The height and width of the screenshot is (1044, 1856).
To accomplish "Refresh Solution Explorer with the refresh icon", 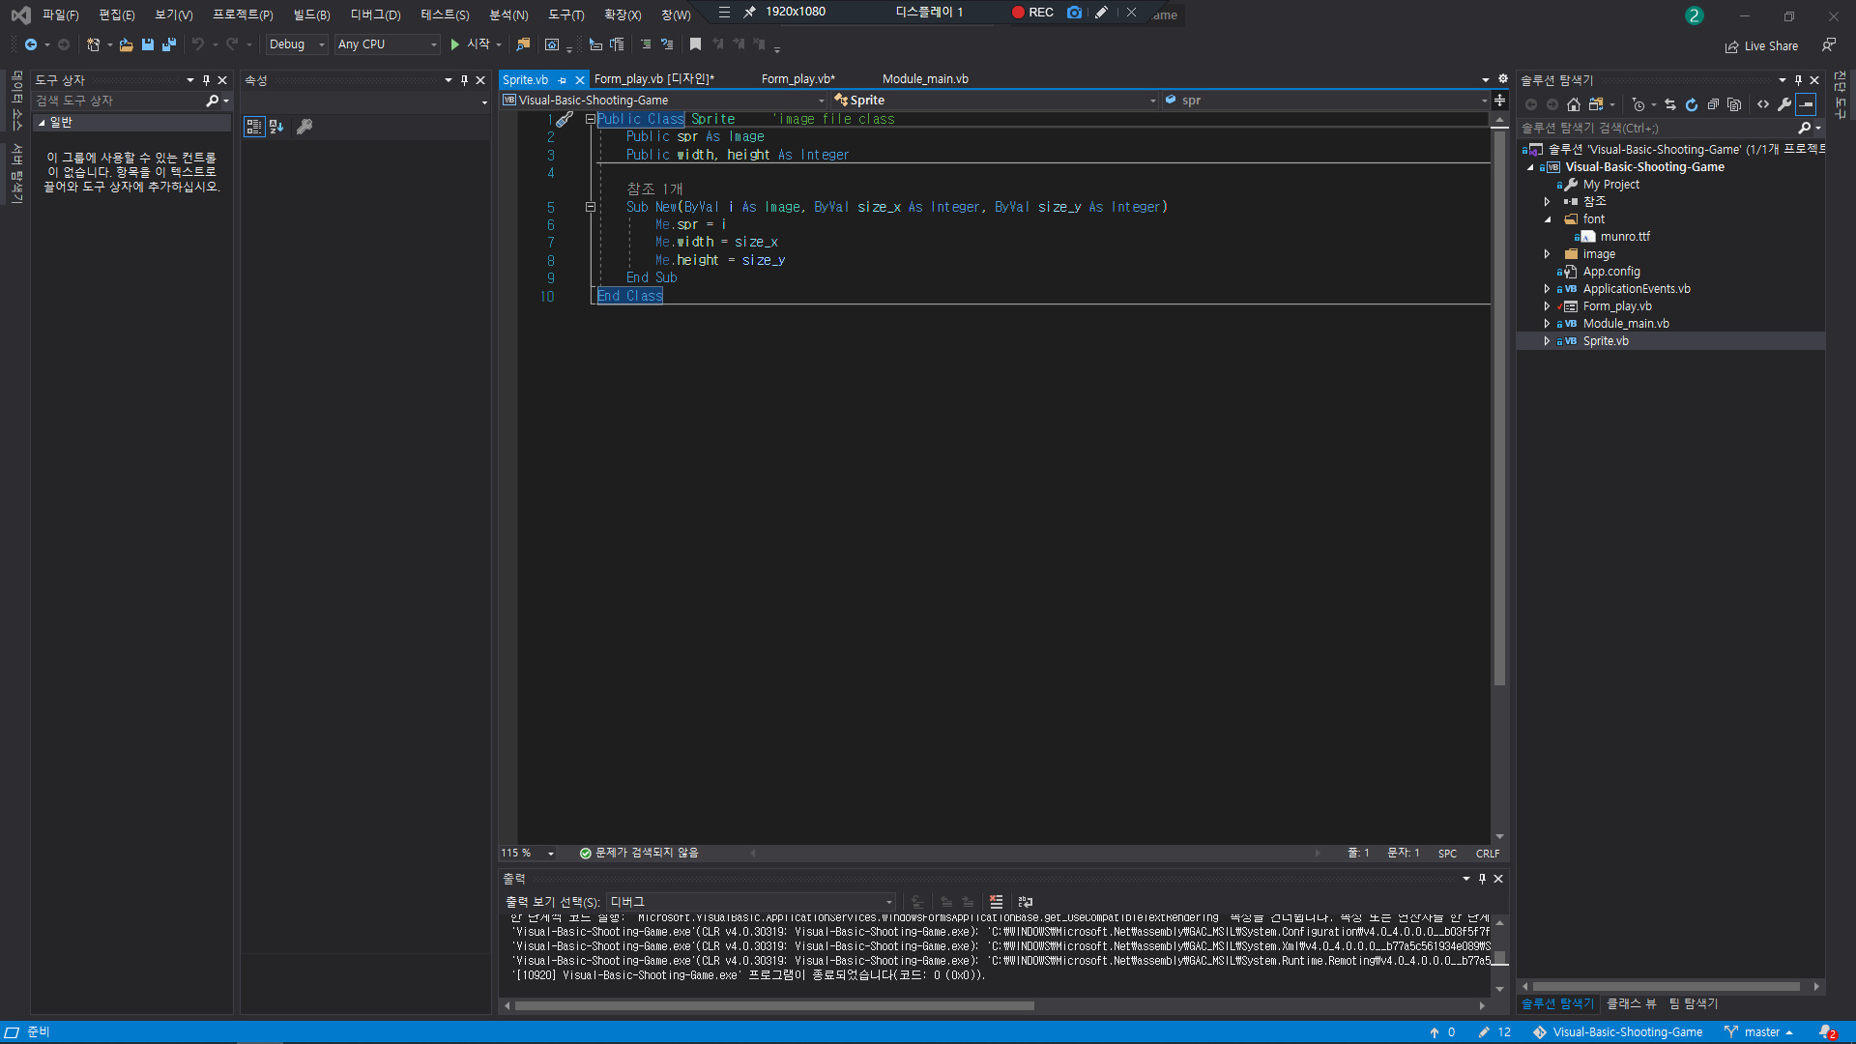I will 1692,104.
